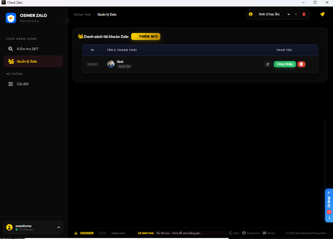
Task: Open Sinh's avatar thumbnail
Action: 111,64
